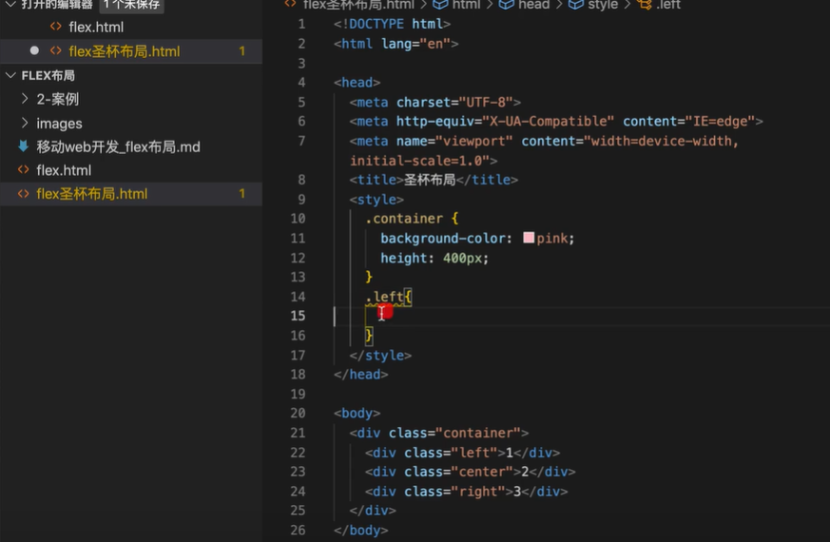830x542 pixels.
Task: Click the .left selector on line 14
Action: pyautogui.click(x=385, y=297)
